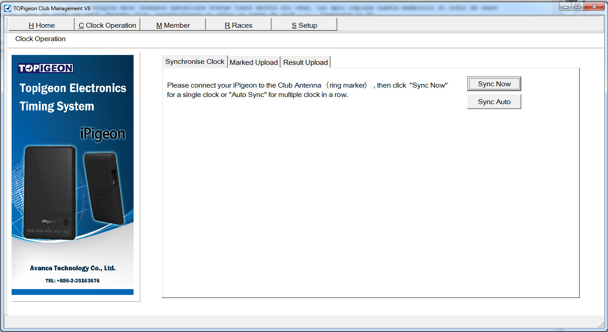Screen dimensions: 608x332
Task: Click the TOPigeon app icon in title bar
Action: 8,8
